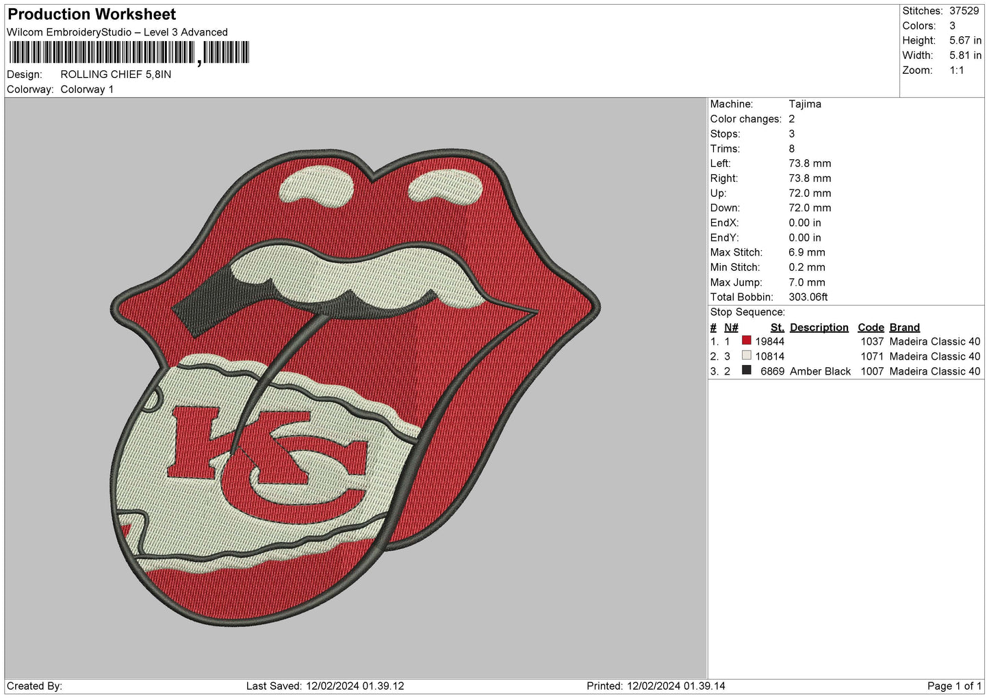Click the Min Stitch value '0.2 mm'
The image size is (989, 698).
point(807,267)
